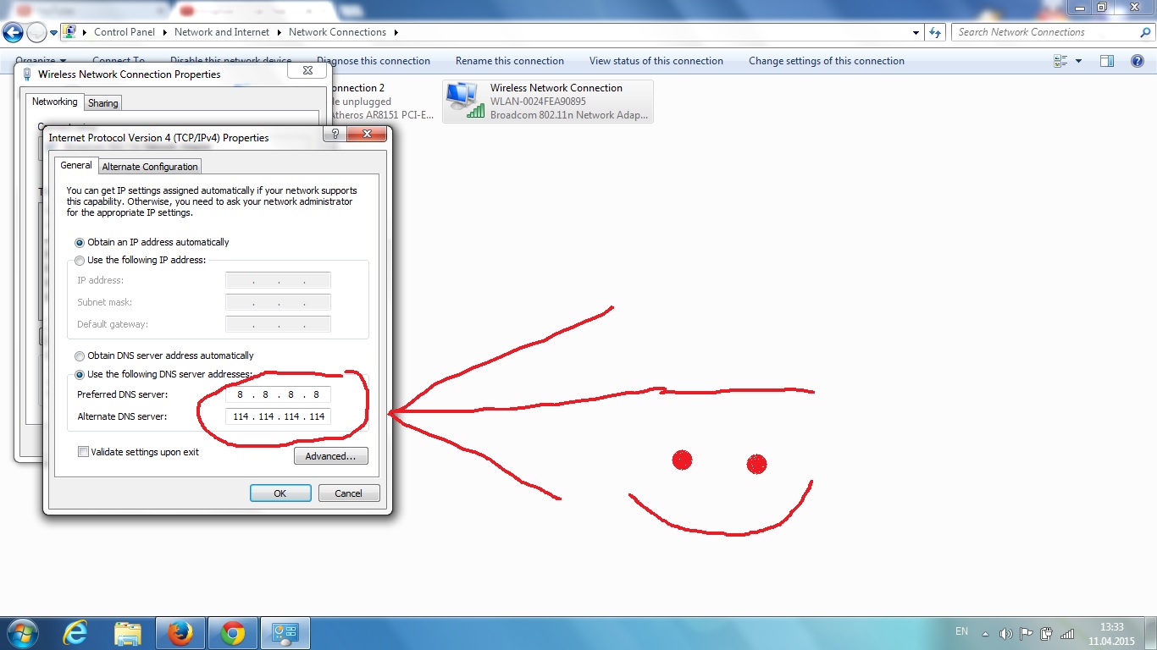Open Internet Explorer from the taskbar
Screen dimensions: 1157x650
(75, 633)
